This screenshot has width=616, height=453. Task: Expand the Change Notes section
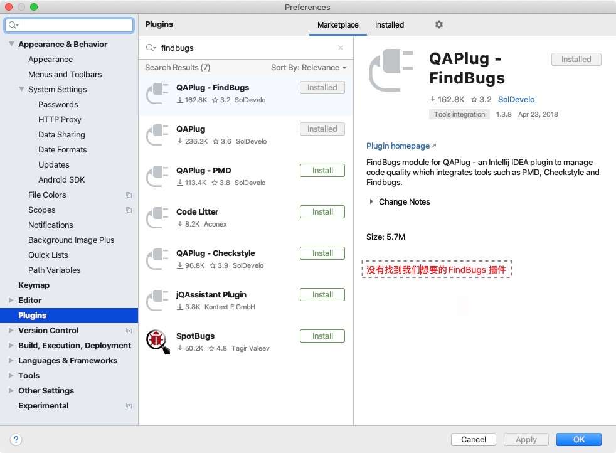click(x=371, y=201)
